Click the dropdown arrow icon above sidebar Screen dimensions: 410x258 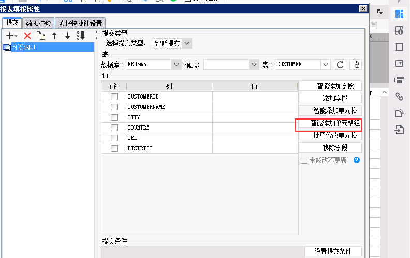379,12
